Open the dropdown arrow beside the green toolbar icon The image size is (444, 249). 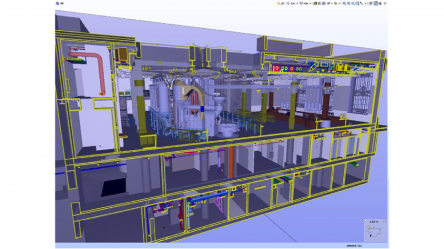(x=340, y=3)
